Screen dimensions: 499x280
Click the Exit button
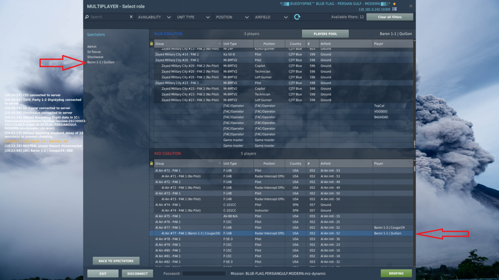tap(103, 274)
